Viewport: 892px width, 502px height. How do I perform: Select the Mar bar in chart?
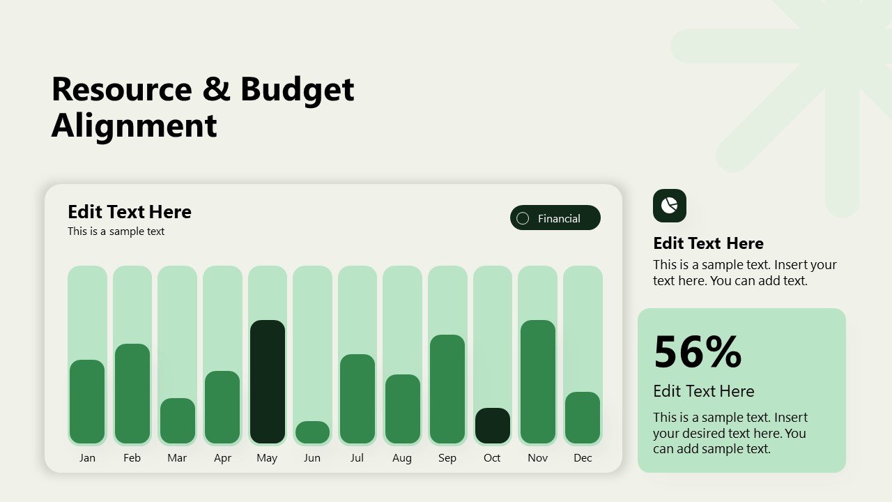coord(177,420)
